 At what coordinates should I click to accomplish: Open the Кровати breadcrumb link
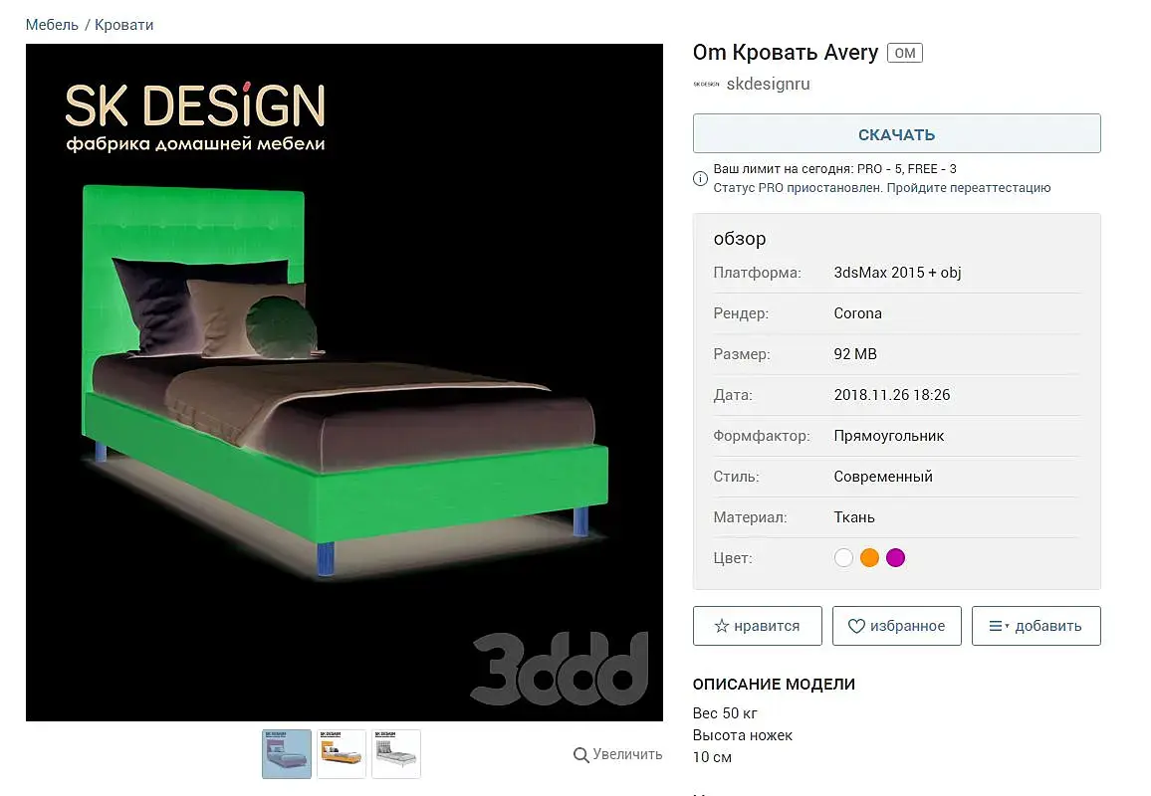(124, 25)
